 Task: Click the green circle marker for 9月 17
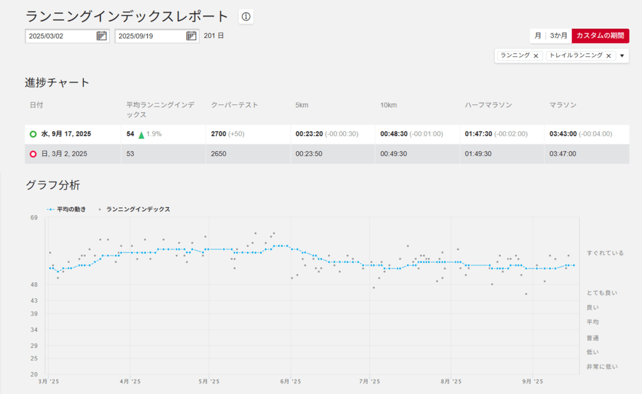click(33, 135)
